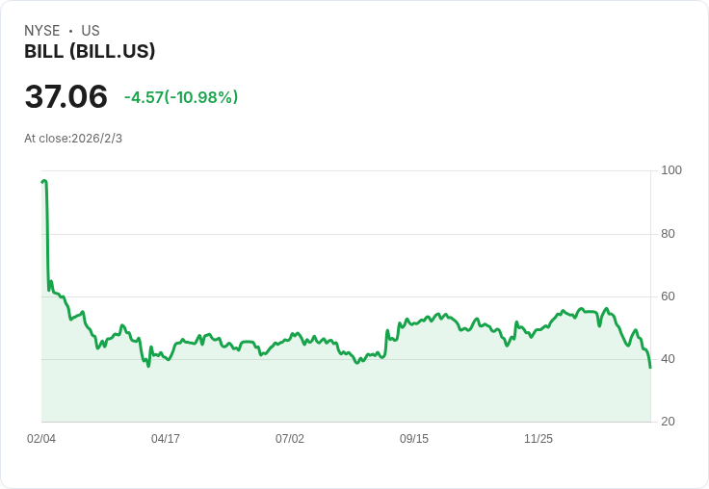
Task: Click the 60 value on y-axis
Action: (x=668, y=296)
